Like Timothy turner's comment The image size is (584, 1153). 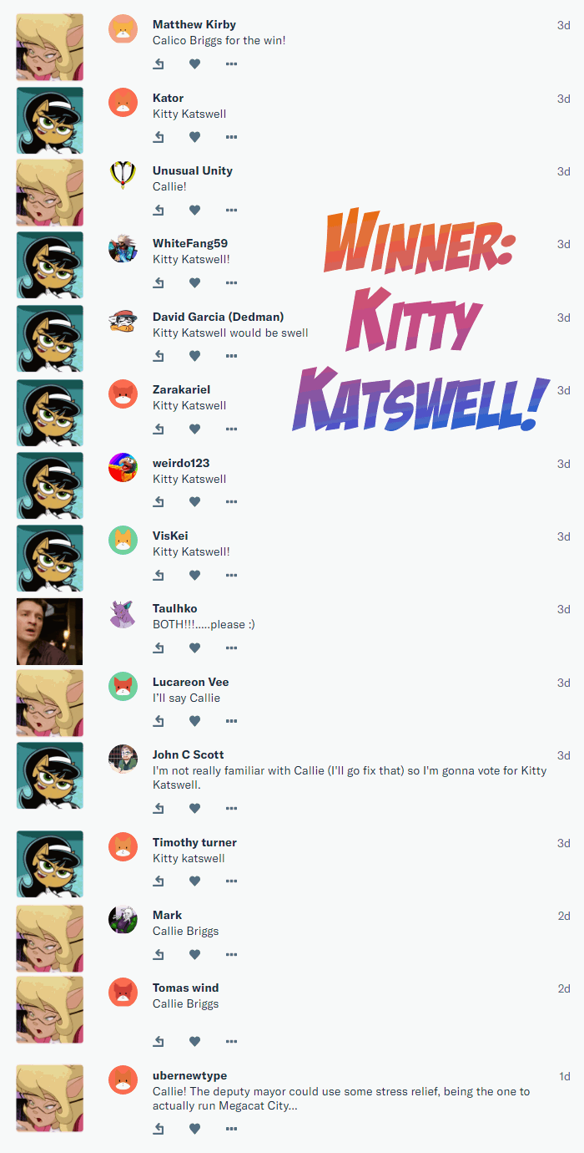coord(194,881)
